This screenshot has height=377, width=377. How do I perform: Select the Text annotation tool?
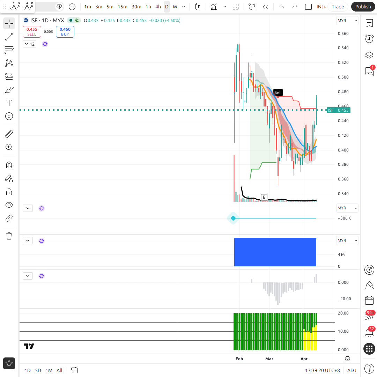[9, 103]
